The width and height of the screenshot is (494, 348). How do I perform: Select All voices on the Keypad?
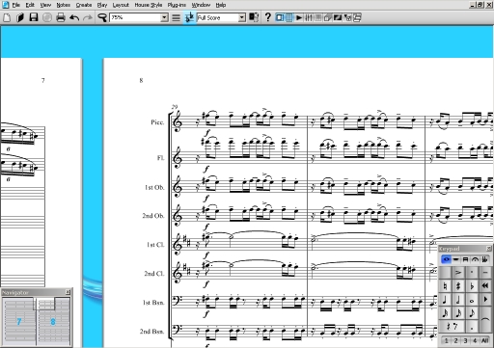click(x=485, y=340)
